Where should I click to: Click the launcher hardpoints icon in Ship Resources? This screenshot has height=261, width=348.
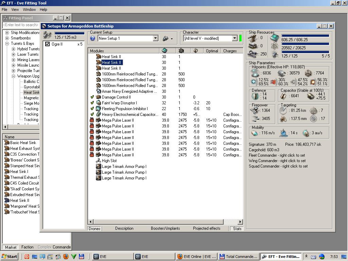click(x=253, y=46)
